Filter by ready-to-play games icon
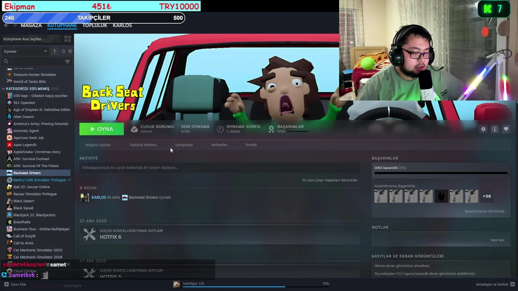The width and height of the screenshot is (518, 291). 70,51
